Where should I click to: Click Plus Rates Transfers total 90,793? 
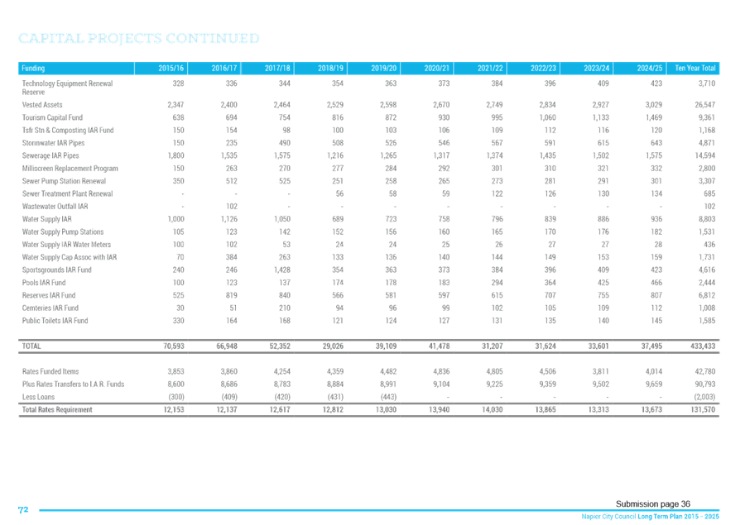tap(705, 384)
